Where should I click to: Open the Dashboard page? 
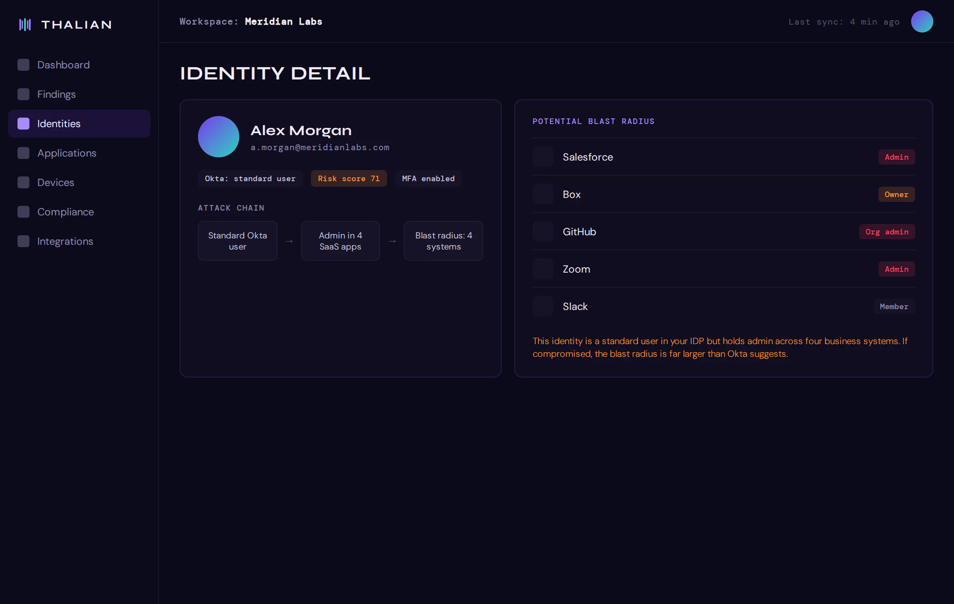79,65
